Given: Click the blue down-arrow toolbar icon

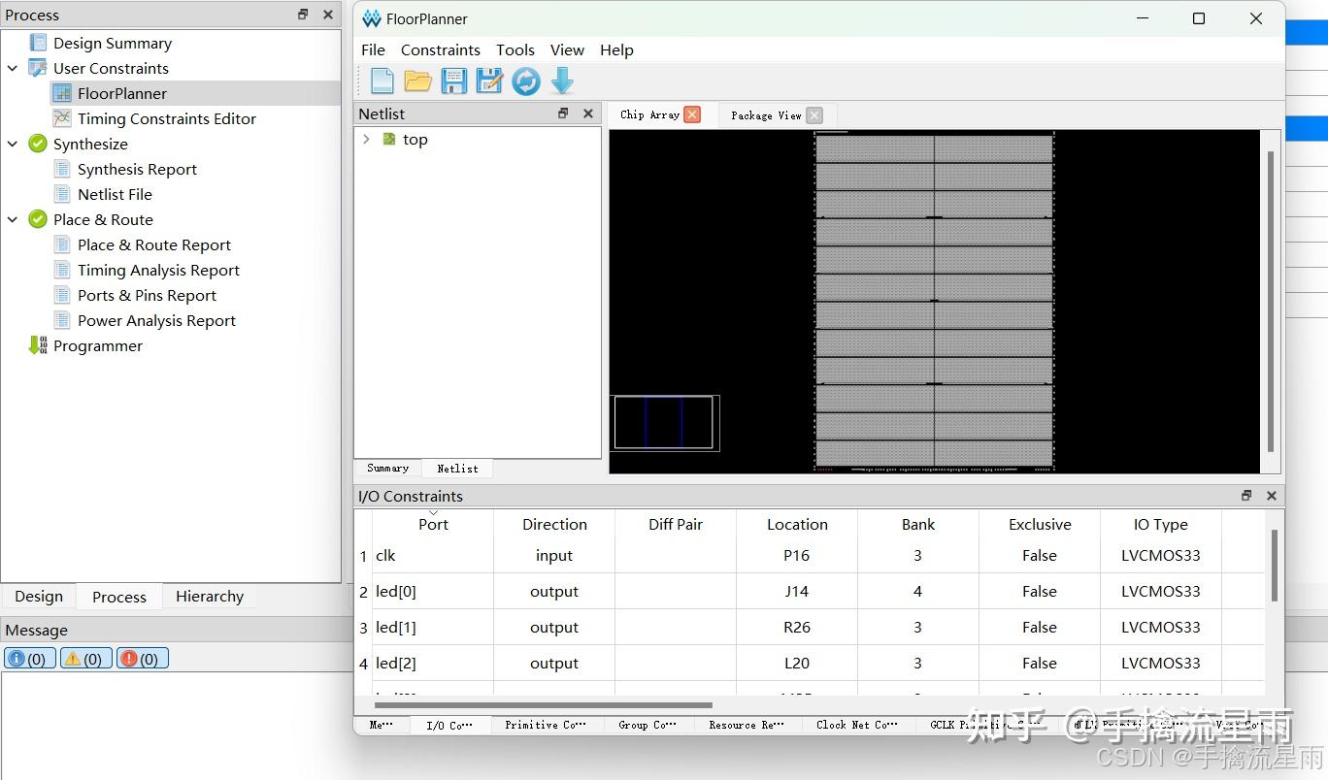Looking at the screenshot, I should (x=562, y=81).
